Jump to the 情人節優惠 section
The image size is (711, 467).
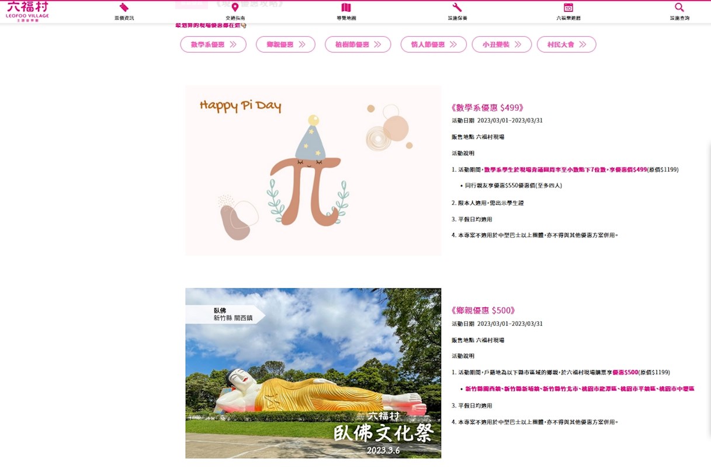tap(433, 44)
